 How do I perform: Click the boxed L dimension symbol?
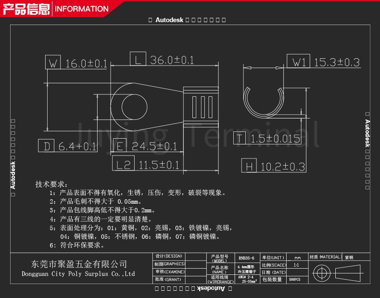pyautogui.click(x=138, y=60)
